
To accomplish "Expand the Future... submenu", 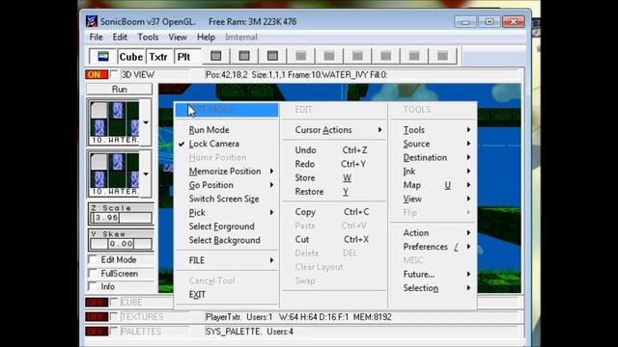I will 434,274.
